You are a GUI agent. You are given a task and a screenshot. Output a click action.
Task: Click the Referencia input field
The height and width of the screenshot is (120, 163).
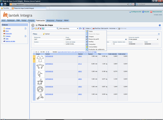pos(49,39)
